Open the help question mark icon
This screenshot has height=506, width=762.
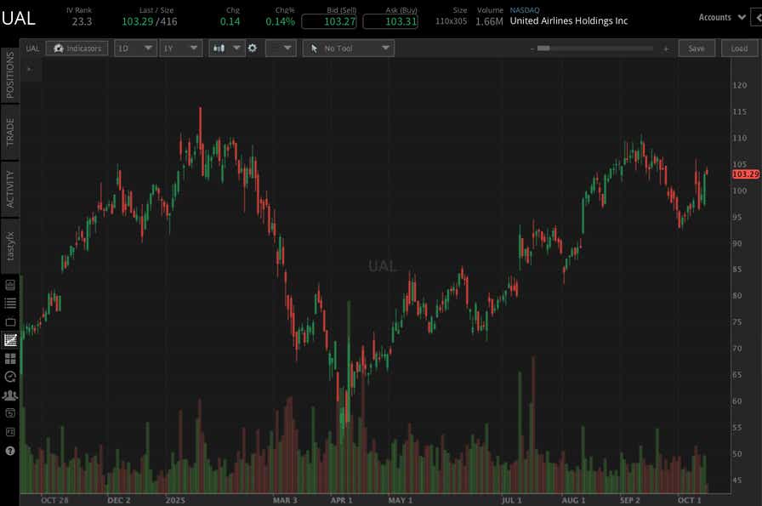tap(10, 451)
